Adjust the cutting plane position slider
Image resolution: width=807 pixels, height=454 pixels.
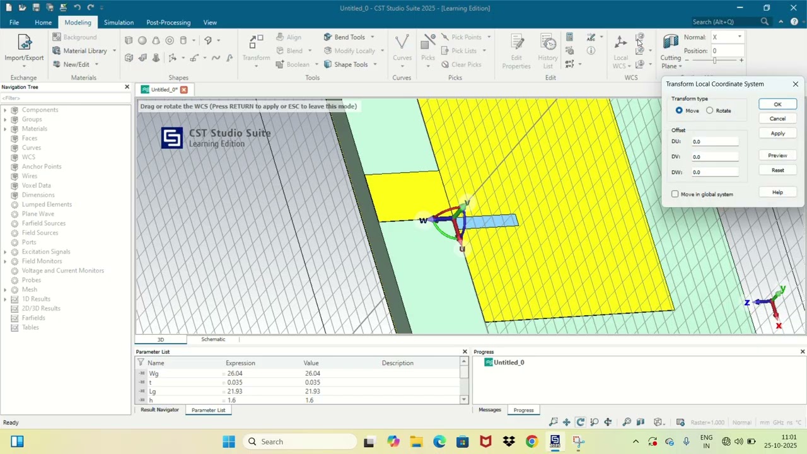[x=714, y=61]
